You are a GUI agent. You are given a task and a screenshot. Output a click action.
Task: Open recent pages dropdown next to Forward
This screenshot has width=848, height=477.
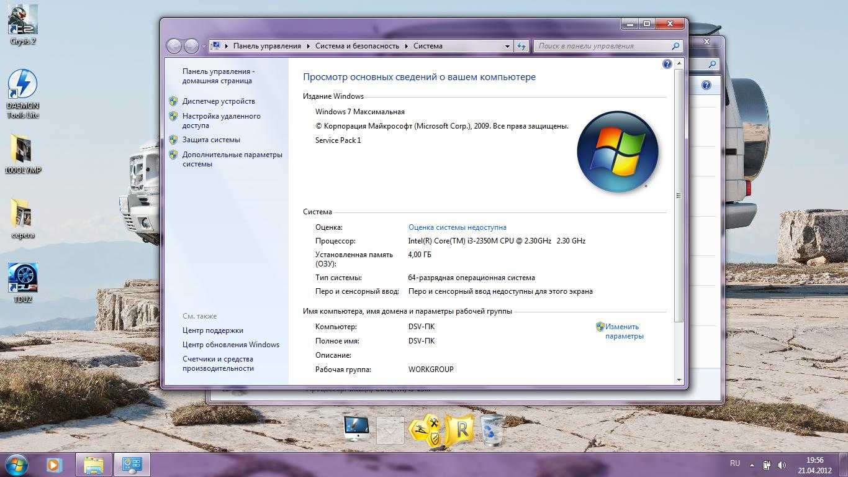tap(204, 46)
